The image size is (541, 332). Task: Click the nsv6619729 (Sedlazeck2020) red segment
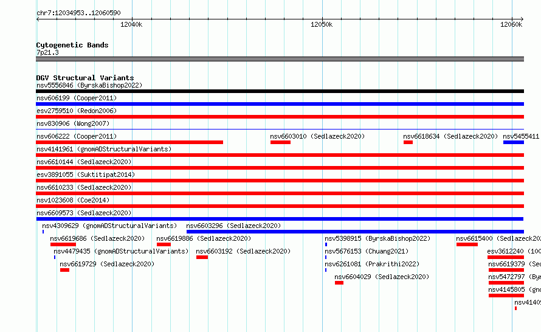pyautogui.click(x=64, y=270)
